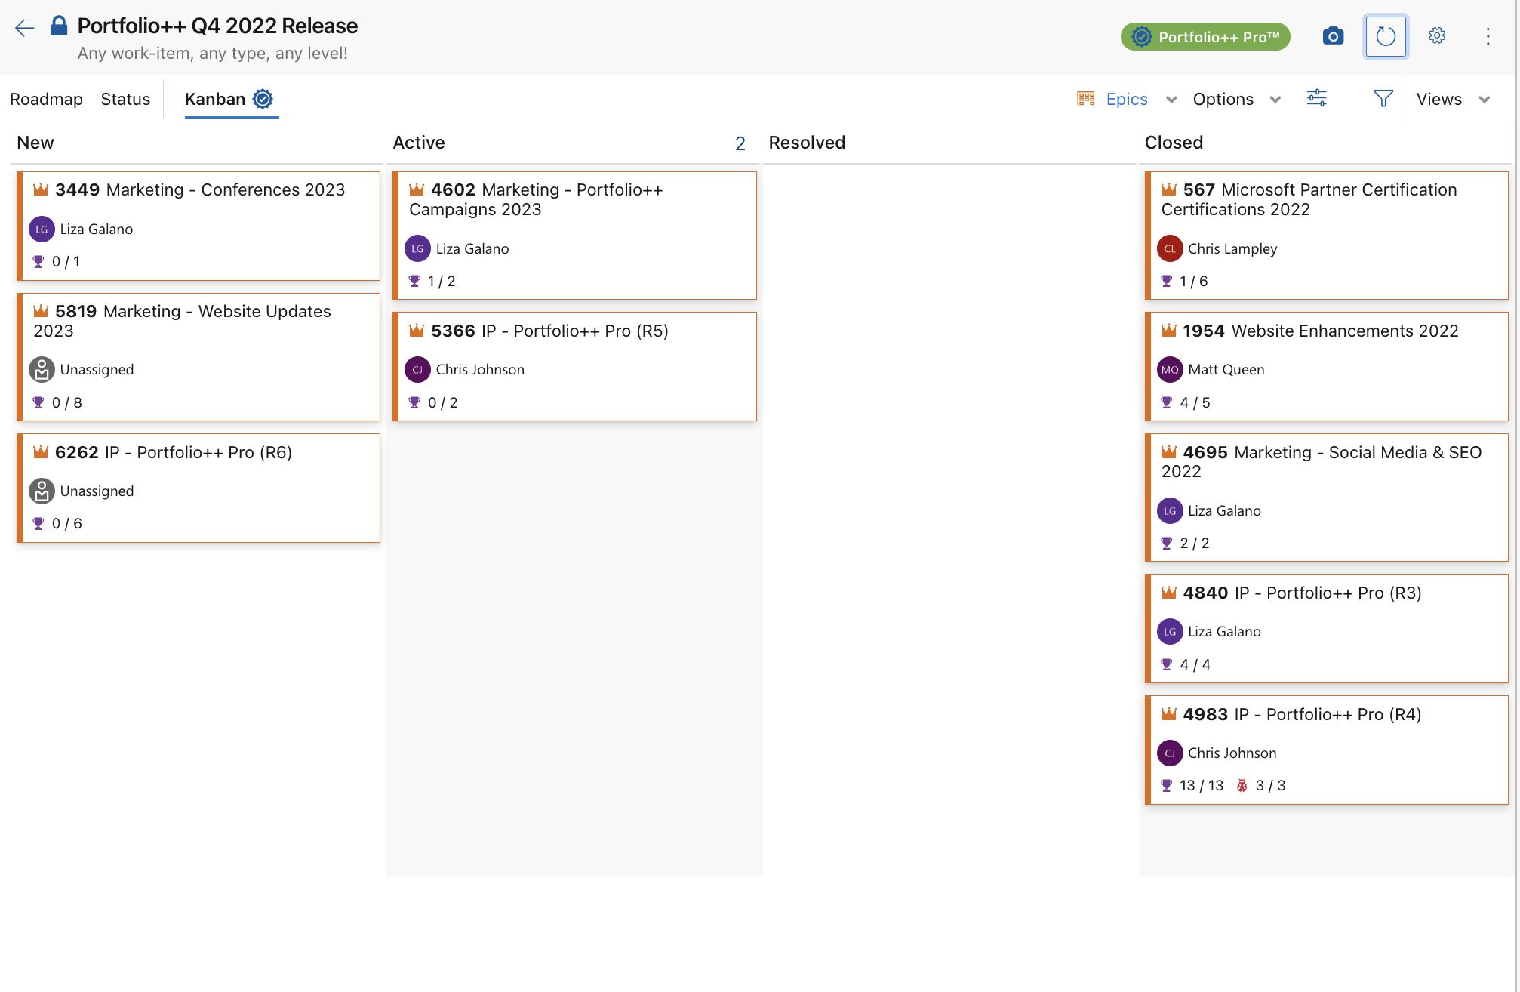Click the trophy progress icon on card 5819
This screenshot has width=1520, height=992.
click(x=37, y=402)
